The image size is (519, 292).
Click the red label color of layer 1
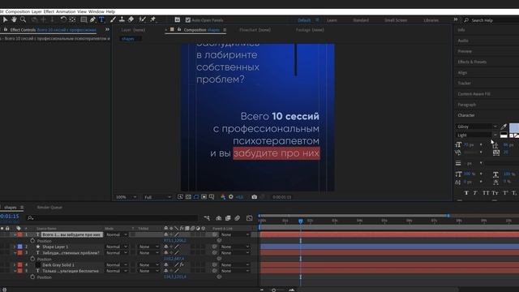click(19, 234)
